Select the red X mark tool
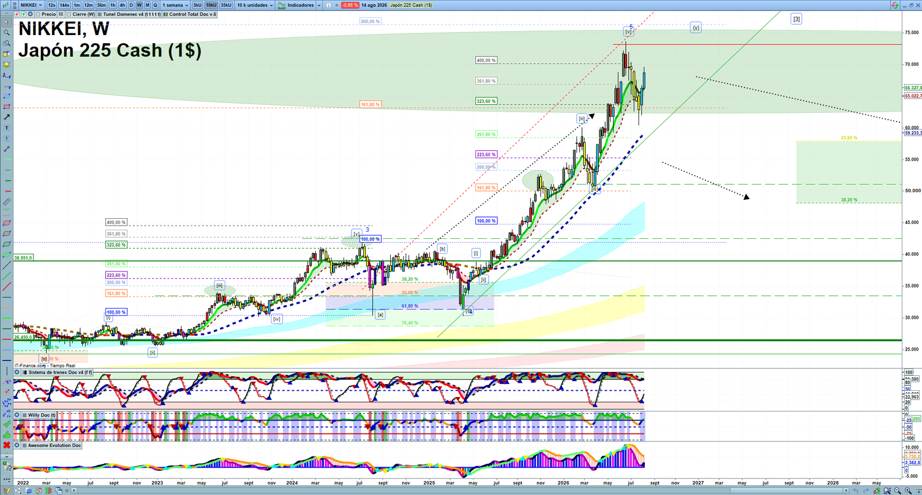 [x=6, y=444]
